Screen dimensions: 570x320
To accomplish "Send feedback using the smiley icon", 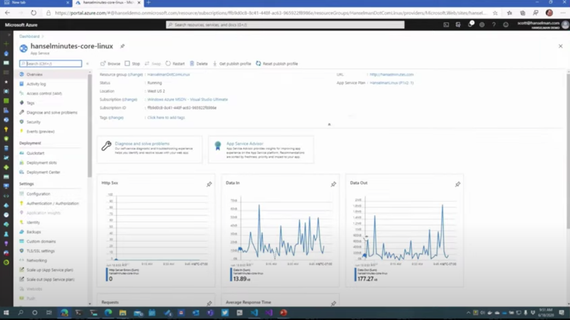I will click(506, 25).
